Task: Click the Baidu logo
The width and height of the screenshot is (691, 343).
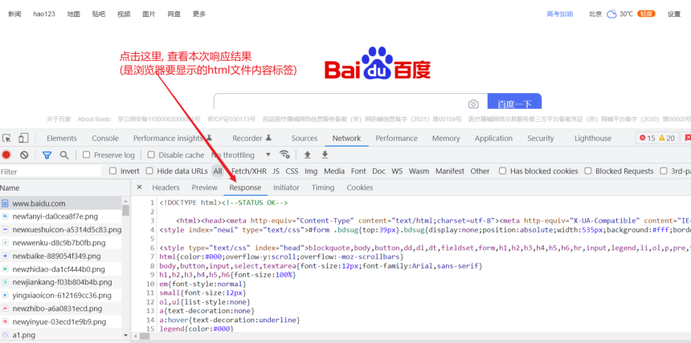Action: tap(377, 64)
